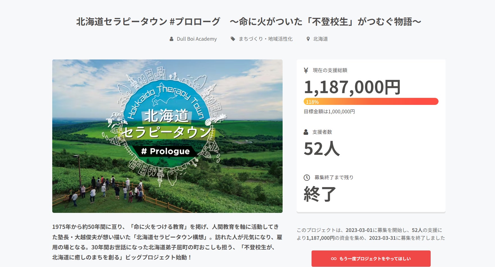Click the location pin icon beside 北海道

[308, 39]
